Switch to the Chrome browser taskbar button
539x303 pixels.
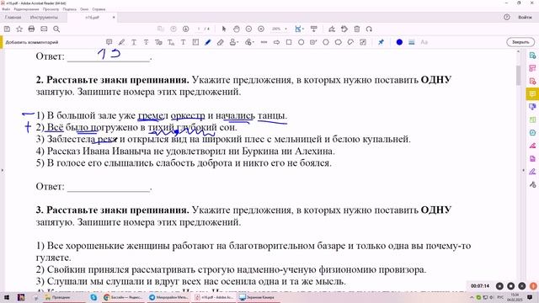coord(124,297)
